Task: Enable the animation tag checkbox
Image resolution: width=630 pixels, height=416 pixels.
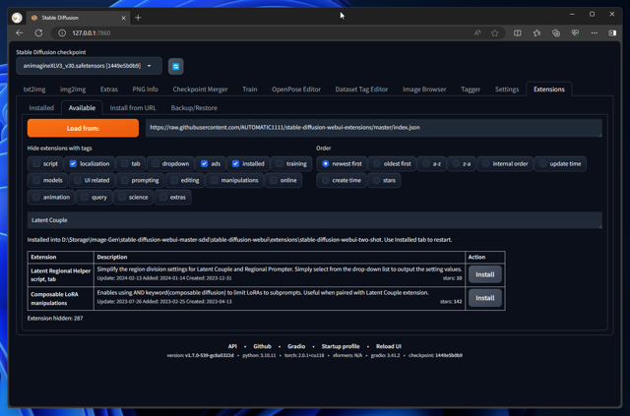Action: pos(36,197)
